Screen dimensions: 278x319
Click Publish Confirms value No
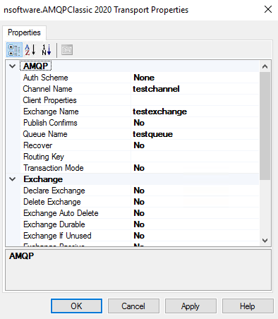point(195,123)
